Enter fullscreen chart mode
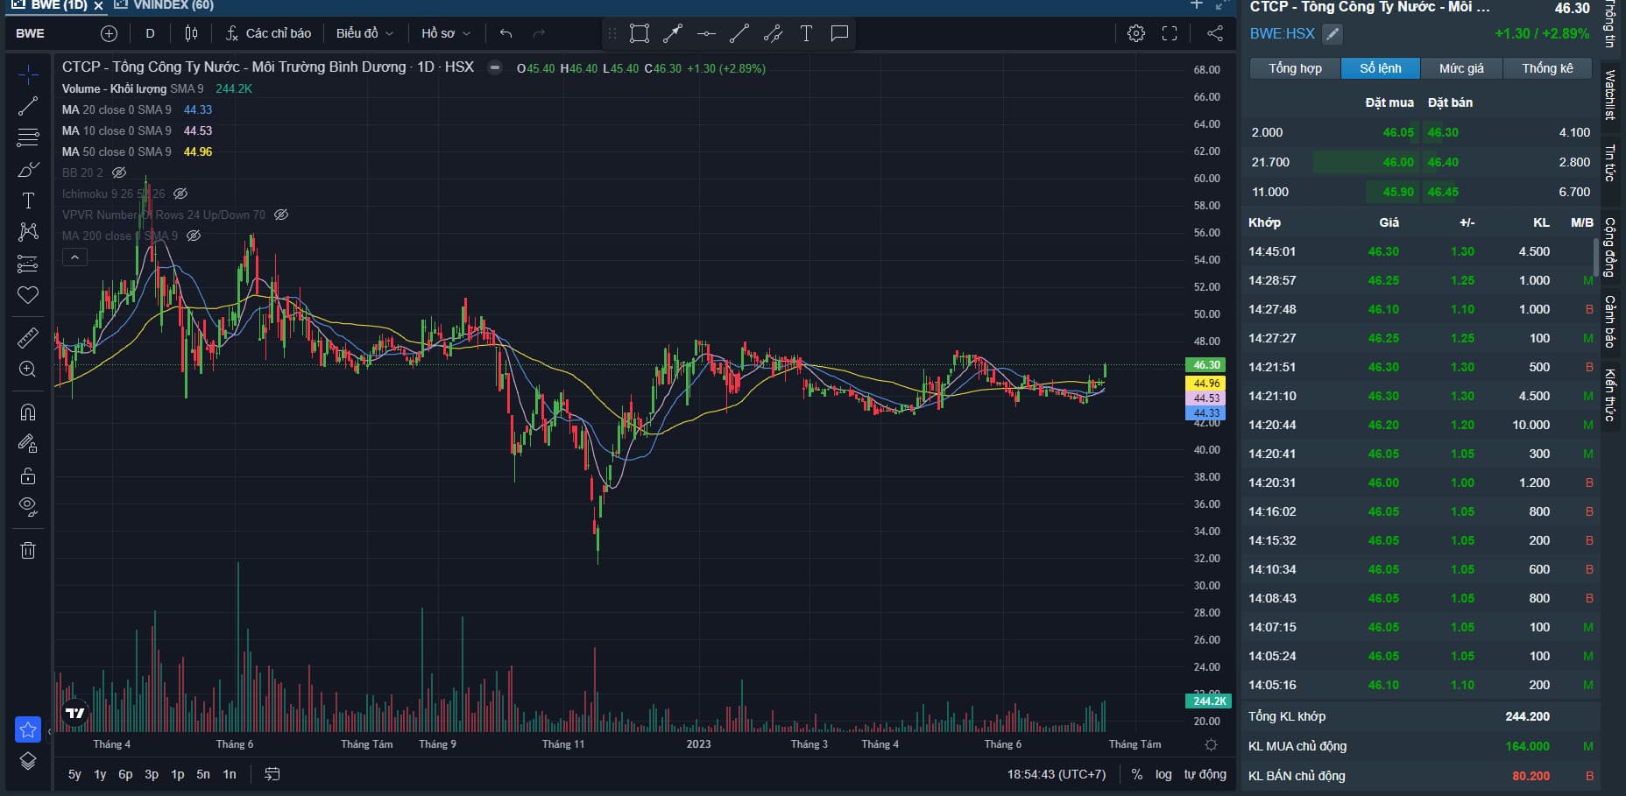The width and height of the screenshot is (1626, 796). click(x=1170, y=33)
